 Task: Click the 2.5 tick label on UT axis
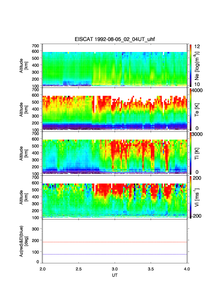click(78, 269)
